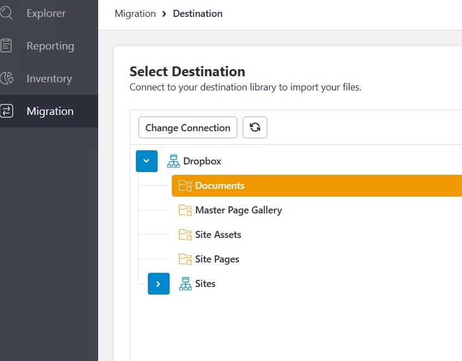Select the Sites node label
This screenshot has width=462, height=361.
(x=206, y=284)
